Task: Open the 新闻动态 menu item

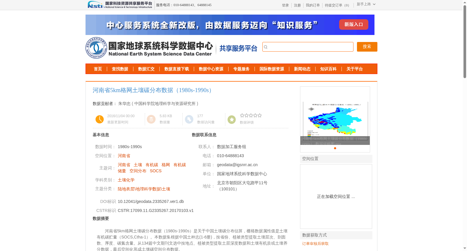Action: 302,69
